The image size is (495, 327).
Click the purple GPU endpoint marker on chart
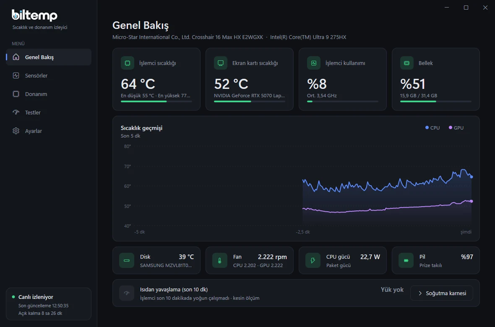coord(472,201)
